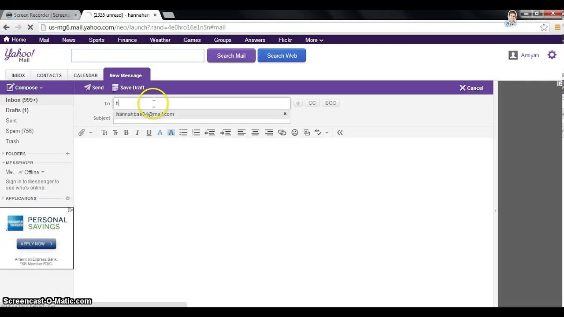The image size is (564, 317).
Task: Show the CC field
Action: click(312, 103)
